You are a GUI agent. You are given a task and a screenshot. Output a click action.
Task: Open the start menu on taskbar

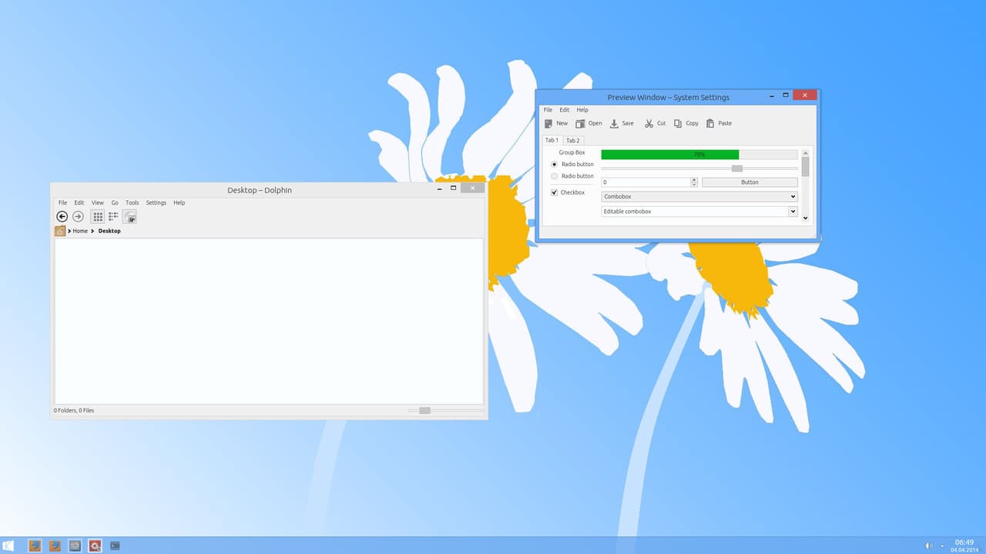click(x=8, y=546)
